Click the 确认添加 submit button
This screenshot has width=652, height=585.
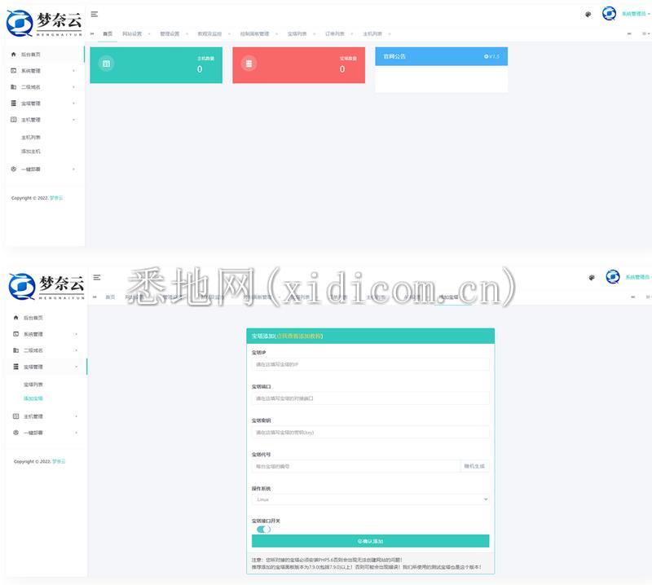tap(370, 541)
